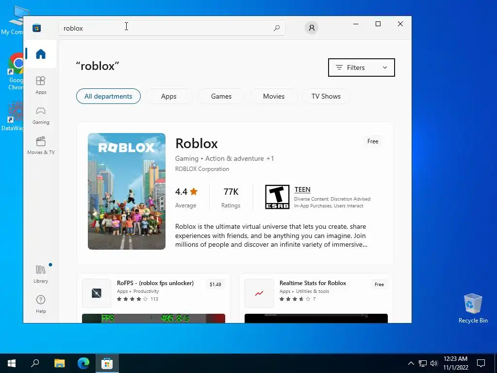The width and height of the screenshot is (497, 373).
Task: Open the Home section in Store sidebar
Action: point(41,54)
